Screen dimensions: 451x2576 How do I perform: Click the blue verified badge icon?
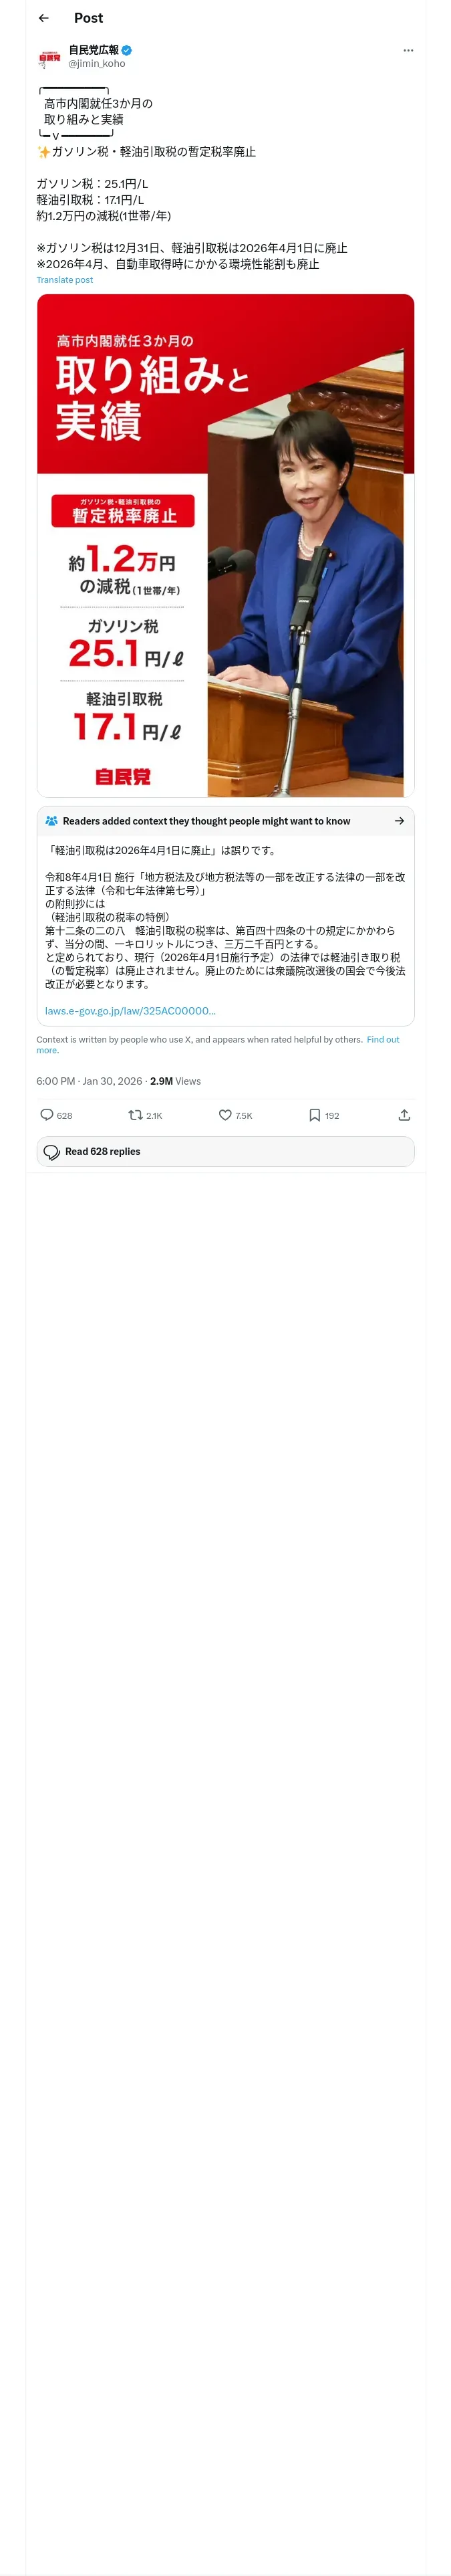point(127,50)
